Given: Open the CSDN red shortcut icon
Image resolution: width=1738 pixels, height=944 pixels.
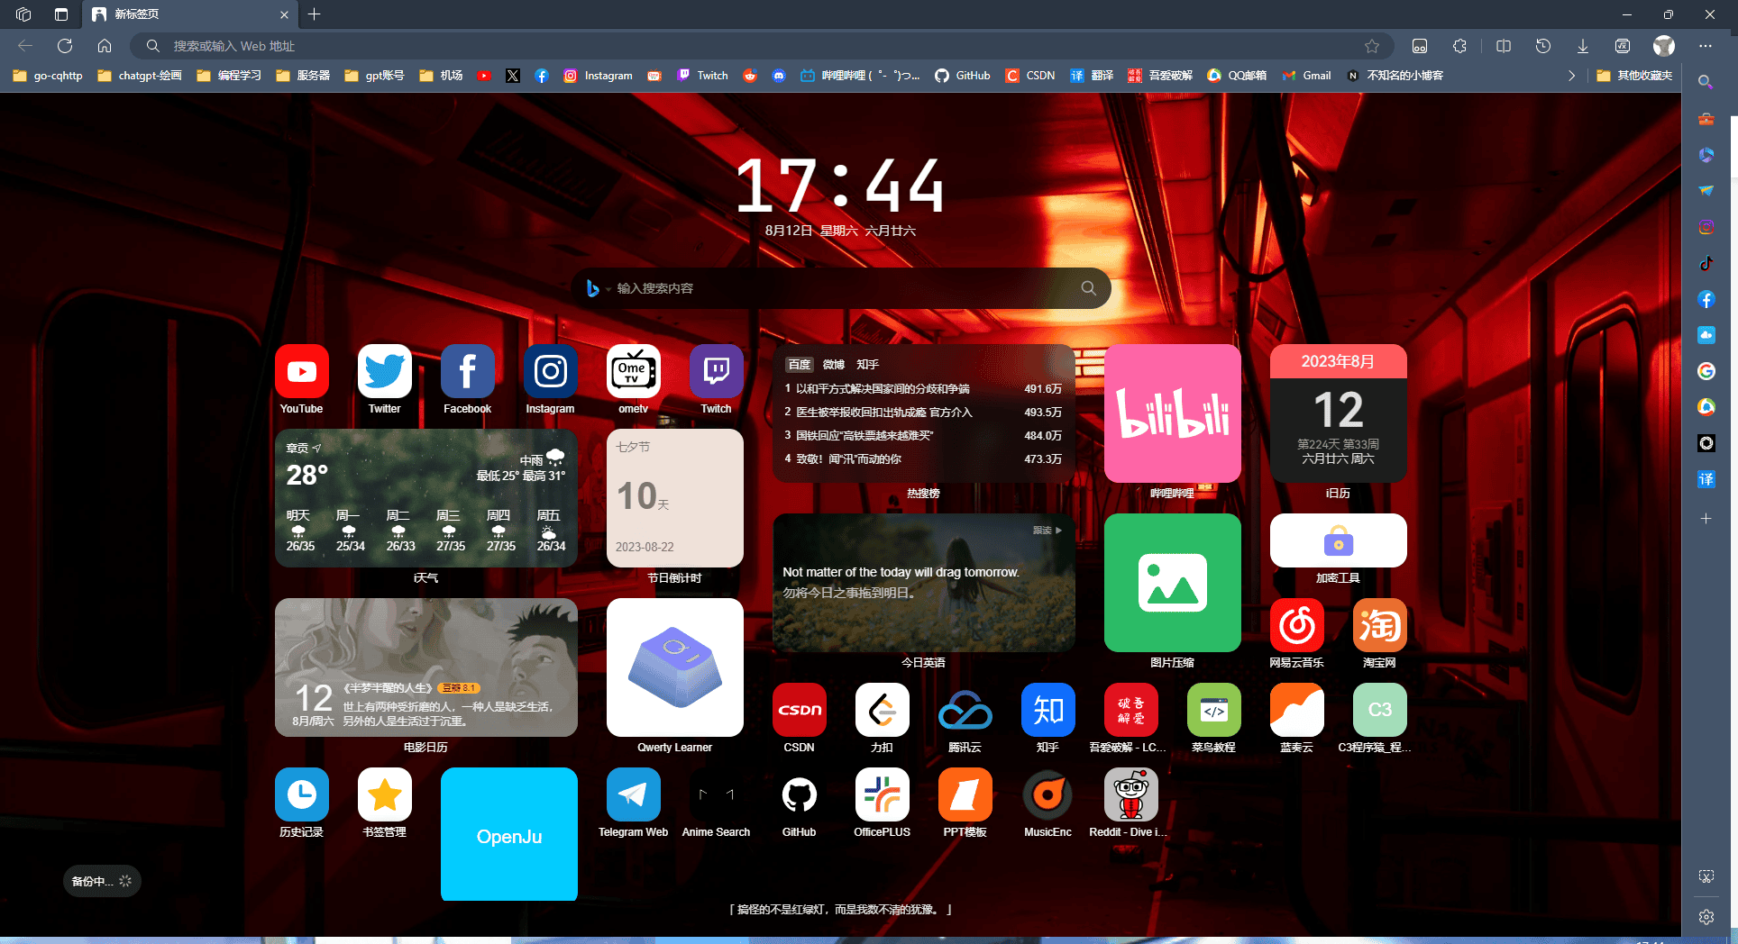Looking at the screenshot, I should (x=799, y=710).
